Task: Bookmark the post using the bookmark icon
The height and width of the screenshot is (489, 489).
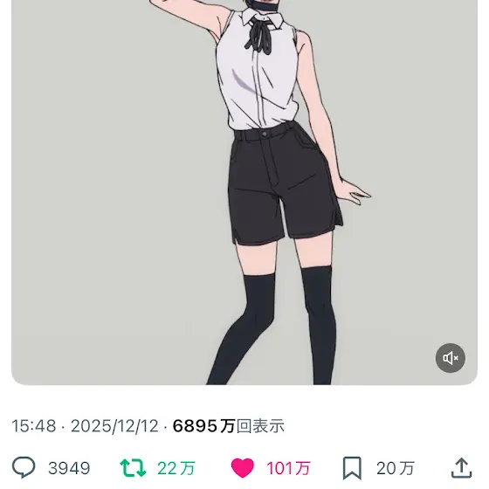Action: pos(352,468)
